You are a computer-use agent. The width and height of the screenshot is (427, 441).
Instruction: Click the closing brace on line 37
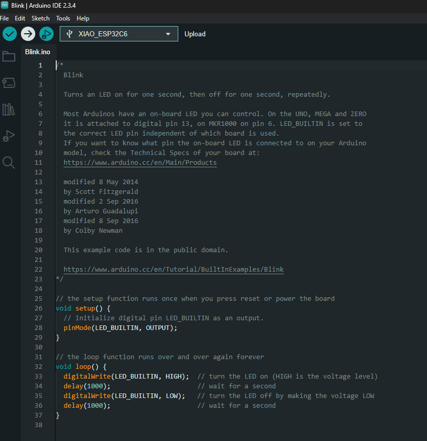coord(58,415)
